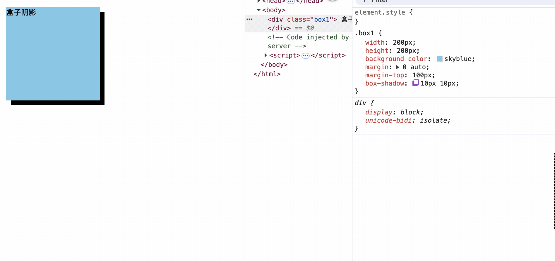Image resolution: width=555 pixels, height=261 pixels.
Task: Click the display: block declaration
Action: pos(394,112)
